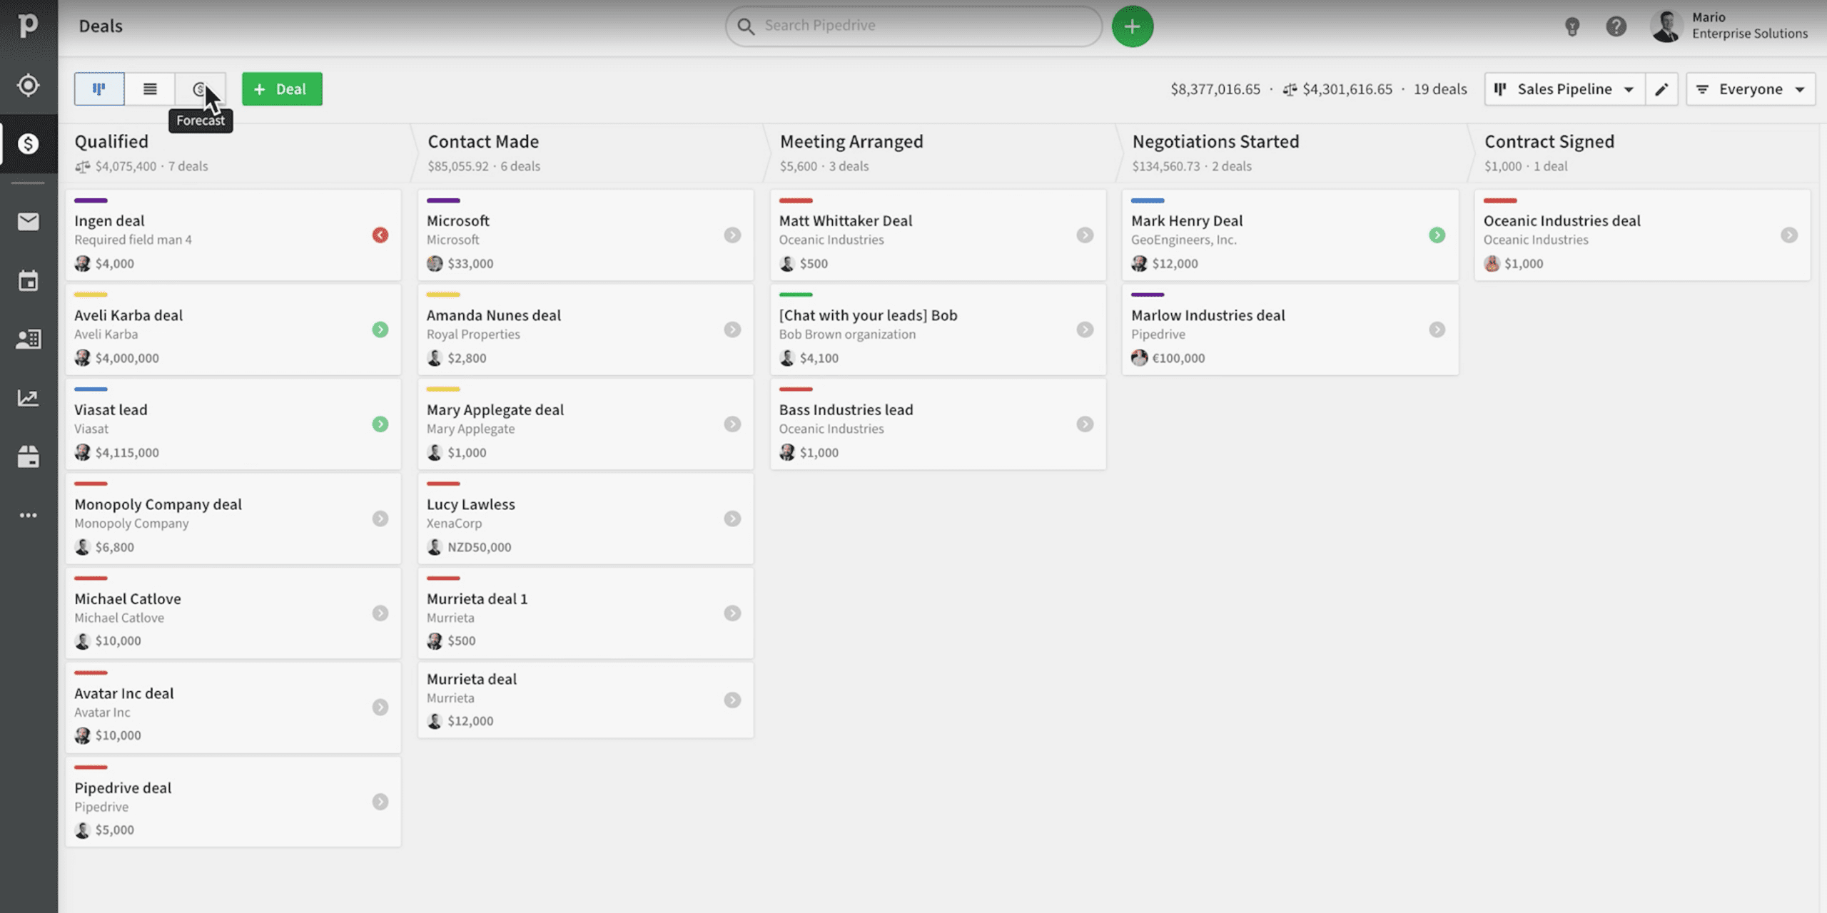Click the activity icon on Murrieta deal $12,000
1827x913 pixels.
(x=732, y=700)
